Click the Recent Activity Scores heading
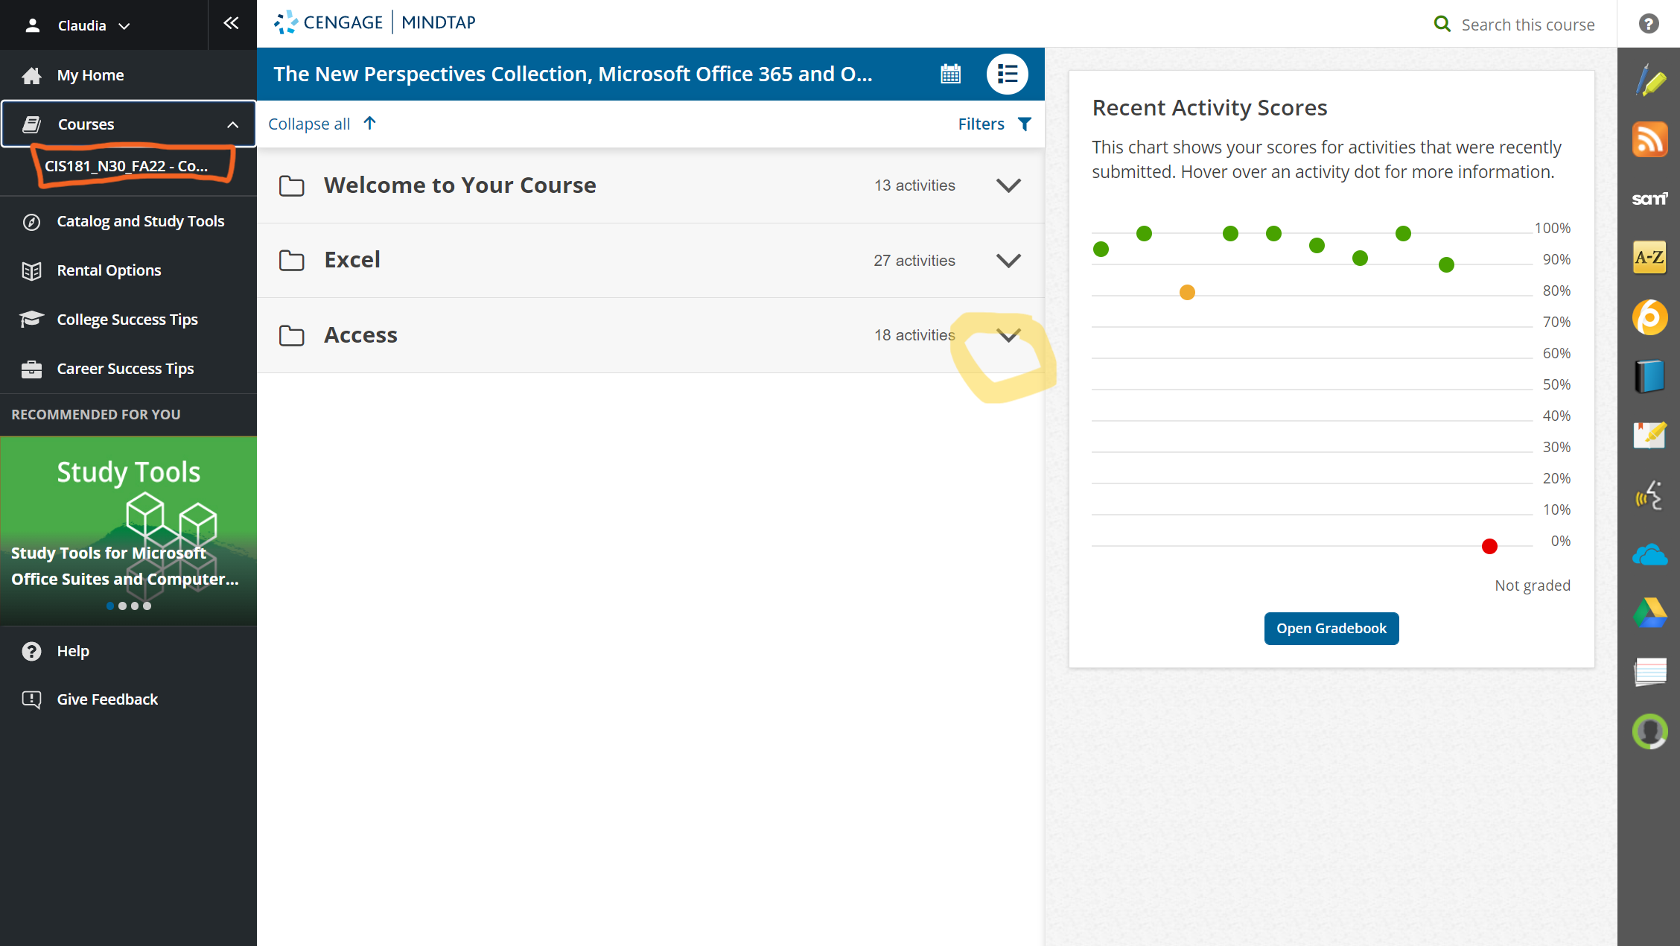Screen dimensions: 1680x946 pos(1209,108)
